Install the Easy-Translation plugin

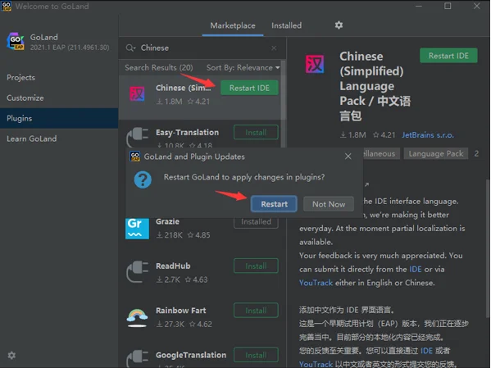click(x=256, y=133)
